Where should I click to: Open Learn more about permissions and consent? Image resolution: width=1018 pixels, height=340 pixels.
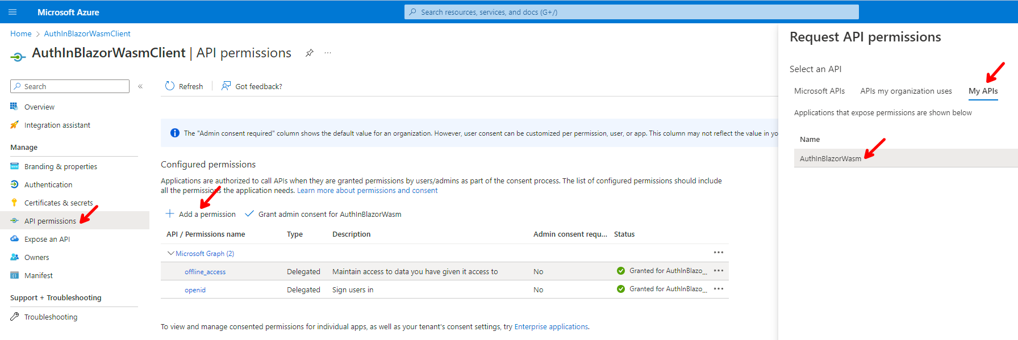[367, 191]
